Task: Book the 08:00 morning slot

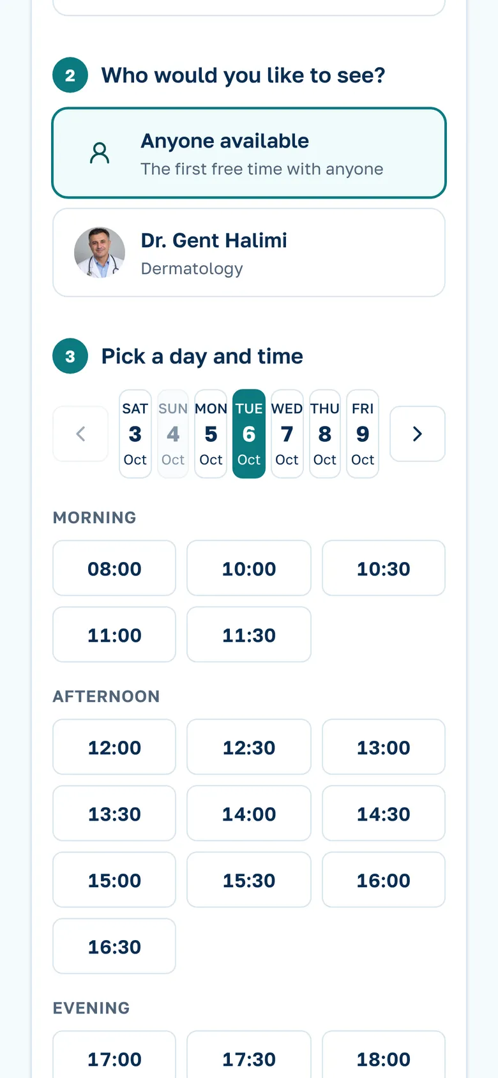Action: pyautogui.click(x=114, y=568)
